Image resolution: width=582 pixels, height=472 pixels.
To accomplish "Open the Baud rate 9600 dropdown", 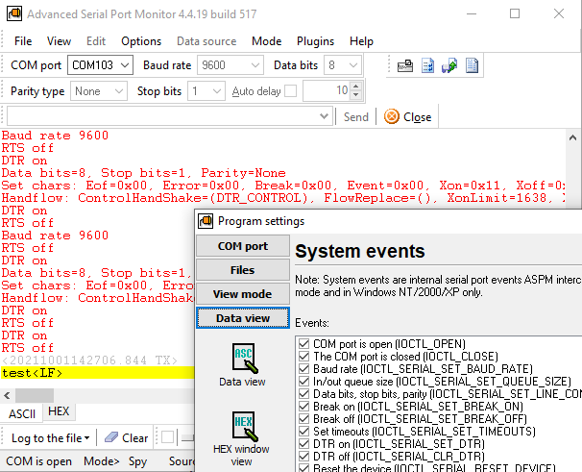I will point(255,65).
